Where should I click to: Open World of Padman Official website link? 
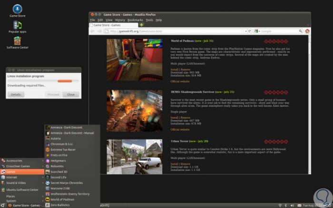[180, 81]
